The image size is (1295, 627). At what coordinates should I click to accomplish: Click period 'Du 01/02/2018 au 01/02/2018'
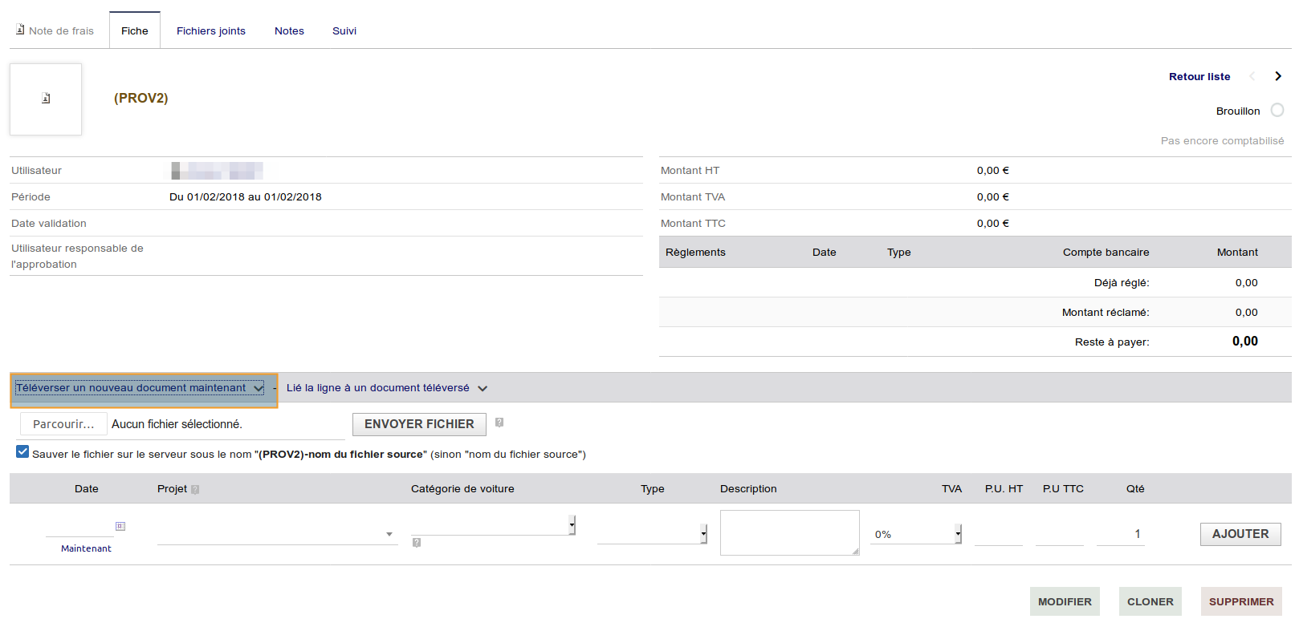coord(246,196)
